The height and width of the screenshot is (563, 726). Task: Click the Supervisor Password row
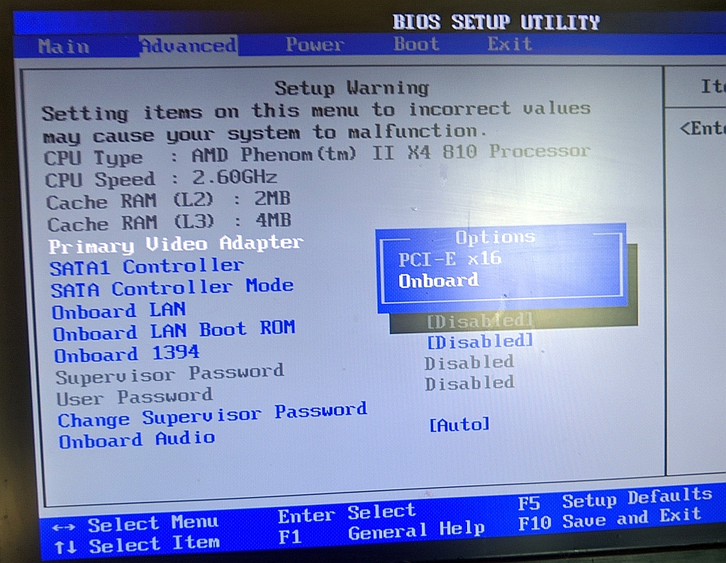tap(170, 374)
